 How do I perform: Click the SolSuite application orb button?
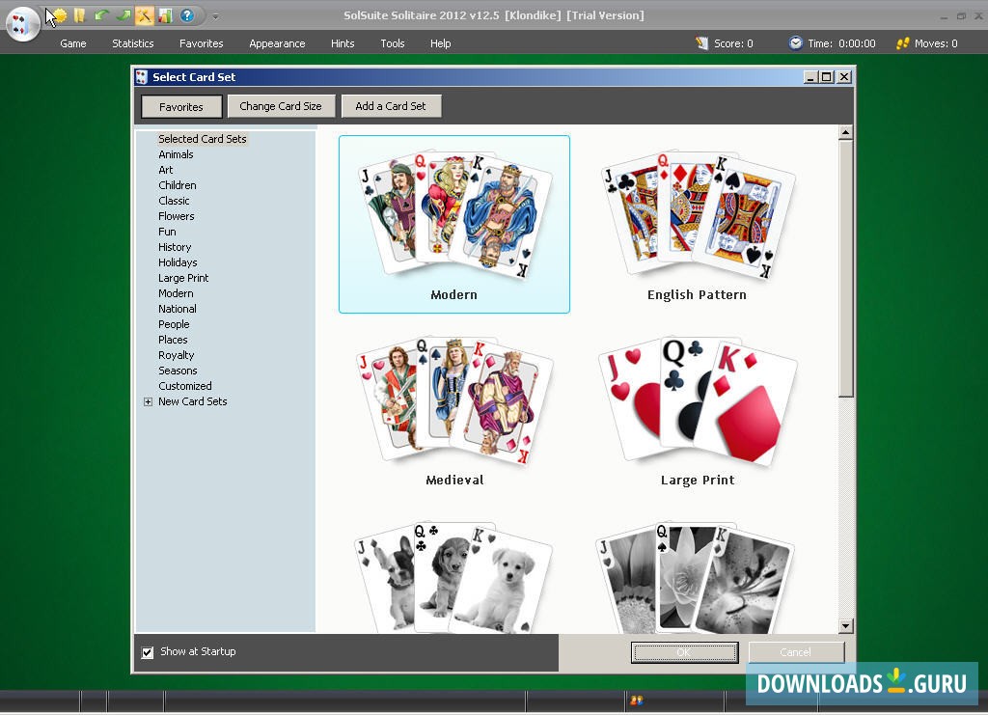click(23, 23)
